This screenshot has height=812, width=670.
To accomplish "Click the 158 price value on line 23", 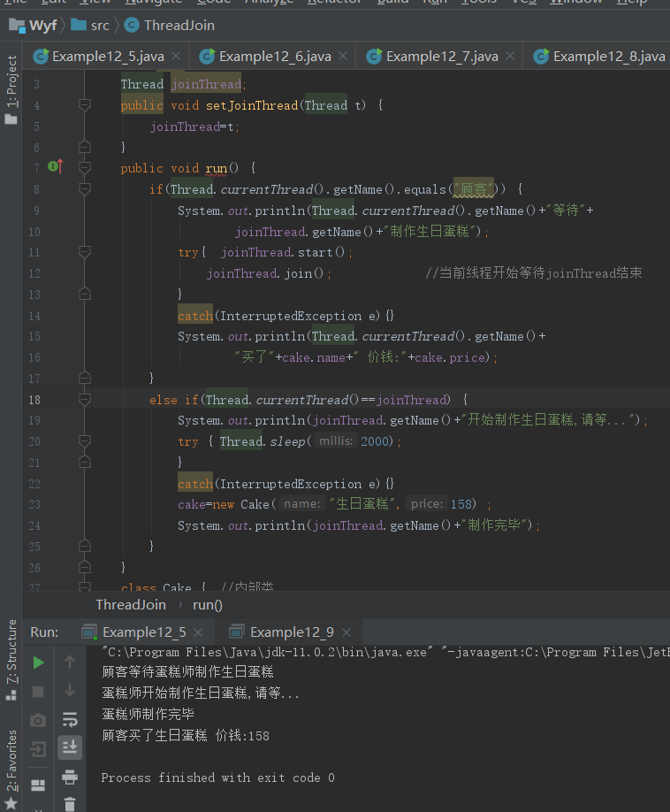I will point(461,504).
